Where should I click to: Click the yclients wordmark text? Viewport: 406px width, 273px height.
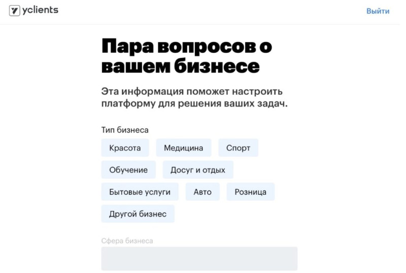point(40,10)
